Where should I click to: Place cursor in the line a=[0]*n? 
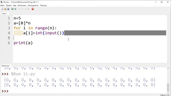coord(22,23)
